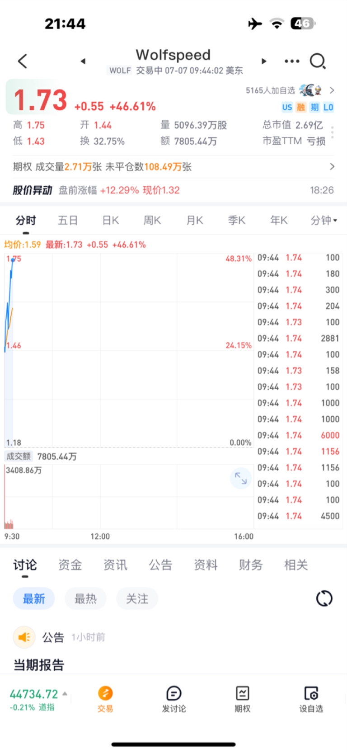Expand the 5165人加自选 chevron
This screenshot has height=753, width=347.
[332, 90]
